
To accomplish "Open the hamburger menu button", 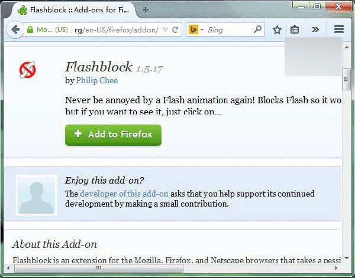I will [339, 30].
